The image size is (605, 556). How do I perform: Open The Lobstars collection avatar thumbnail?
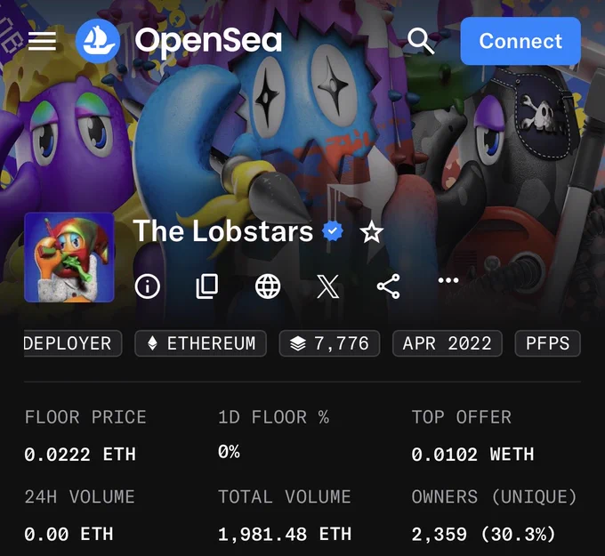pos(69,257)
